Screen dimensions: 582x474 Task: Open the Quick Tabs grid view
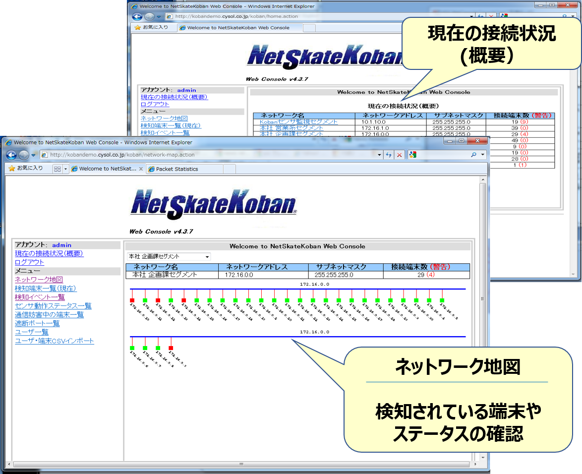pyautogui.click(x=57, y=169)
